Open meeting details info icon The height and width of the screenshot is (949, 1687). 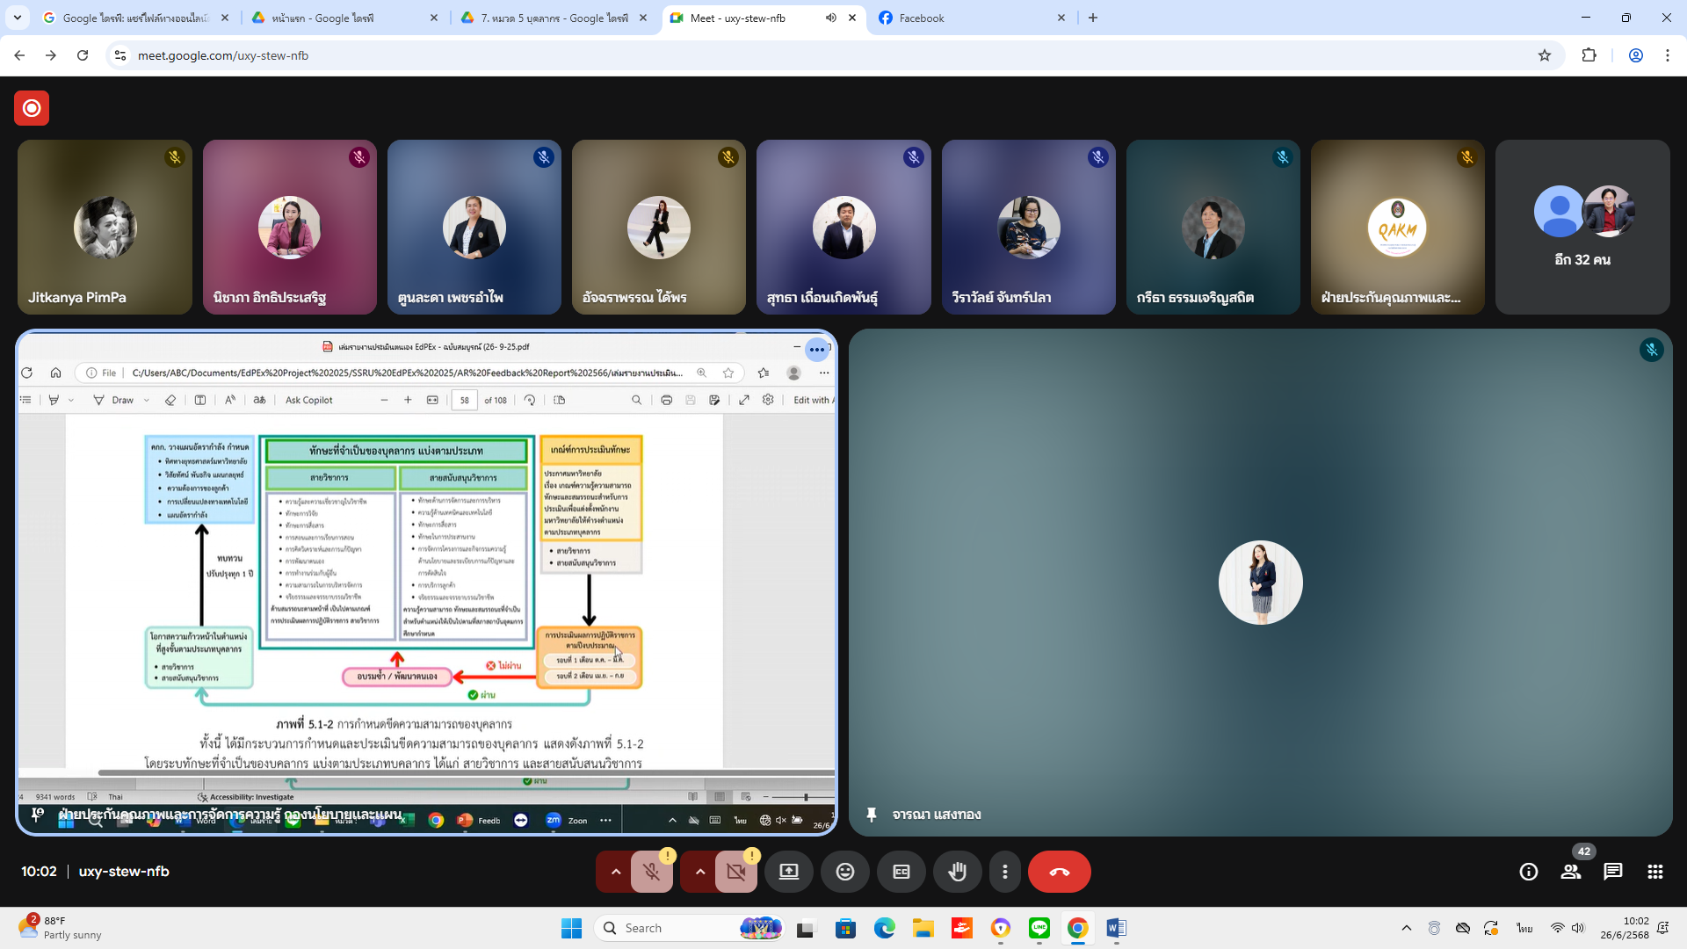click(1528, 872)
